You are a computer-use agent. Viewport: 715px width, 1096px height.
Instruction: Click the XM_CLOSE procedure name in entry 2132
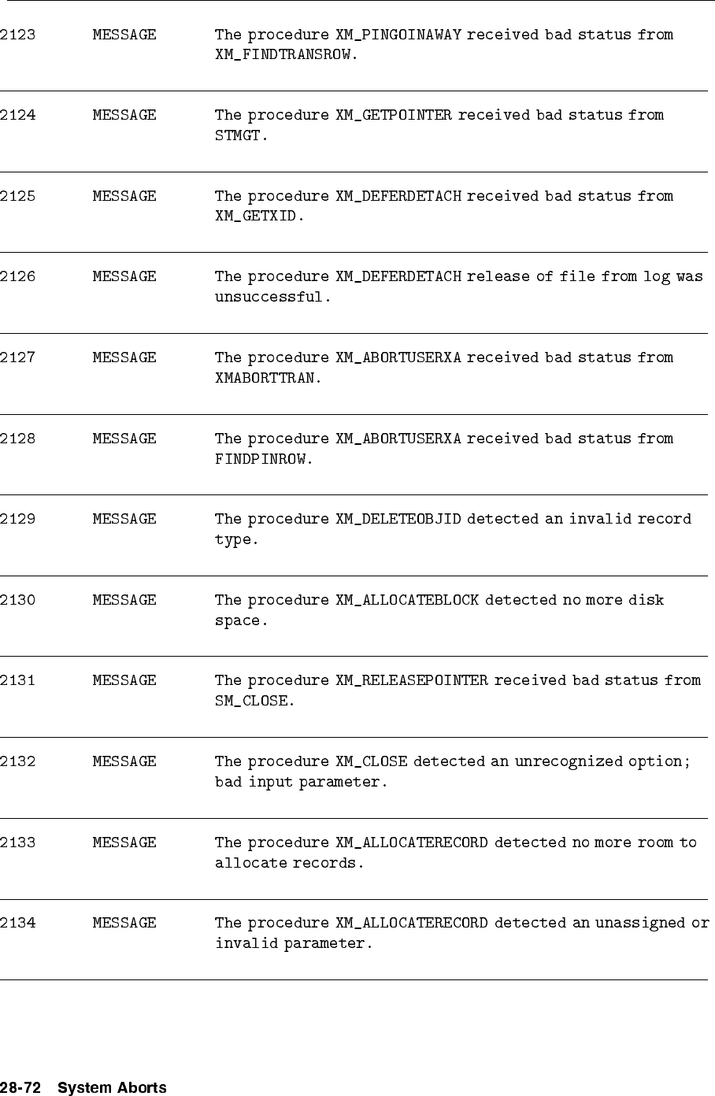click(372, 761)
